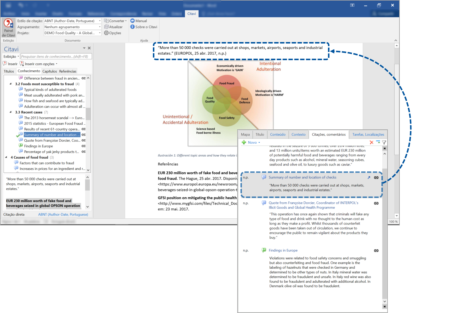The height and width of the screenshot is (313, 452).
Task: Click link icon of Difference between fraud row
Action: click(84, 78)
